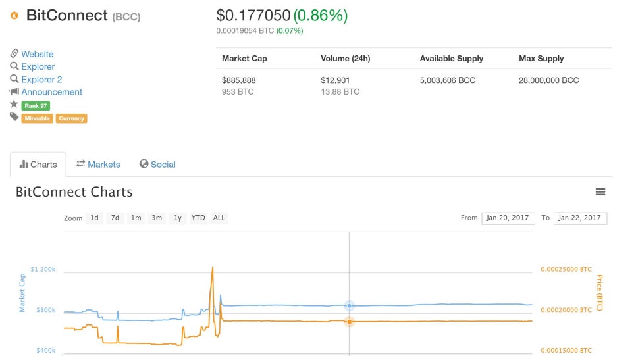This screenshot has width=636, height=356.
Task: Click the 953 BTC market cap value
Action: 238,92
